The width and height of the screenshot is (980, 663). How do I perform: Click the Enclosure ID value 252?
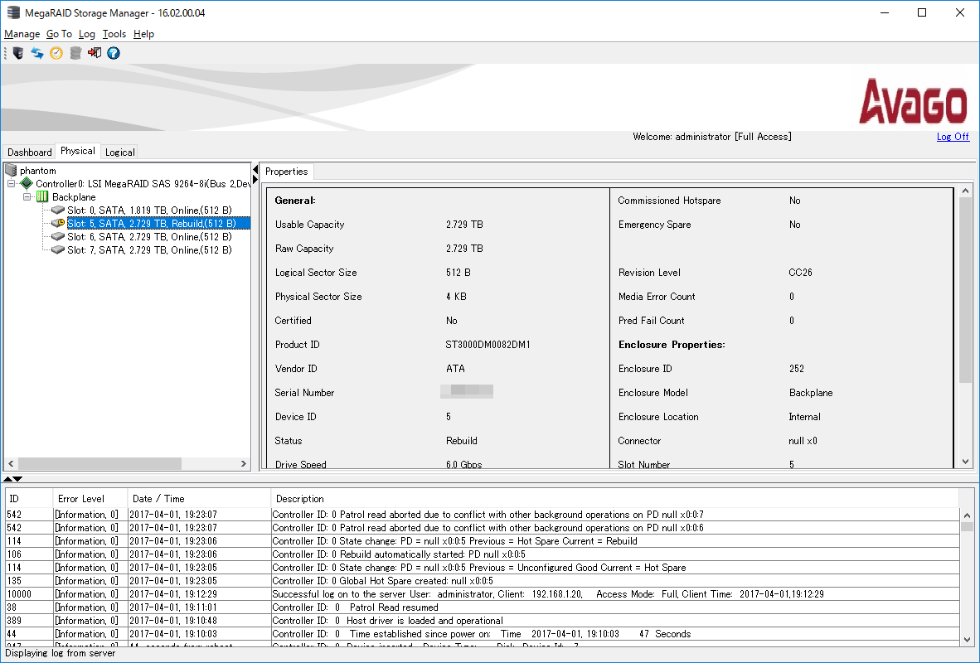tap(796, 369)
